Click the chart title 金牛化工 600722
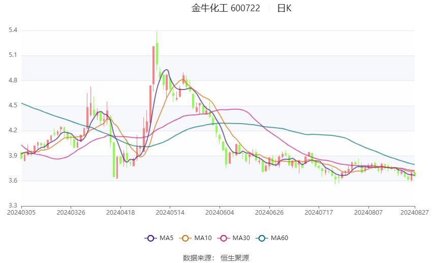 click(226, 8)
